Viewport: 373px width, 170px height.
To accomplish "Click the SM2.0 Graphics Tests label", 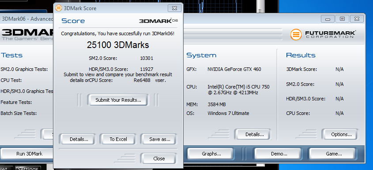I will [x=24, y=69].
